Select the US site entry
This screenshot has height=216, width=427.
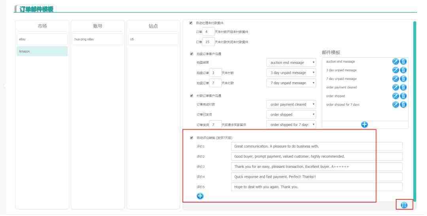(x=153, y=39)
